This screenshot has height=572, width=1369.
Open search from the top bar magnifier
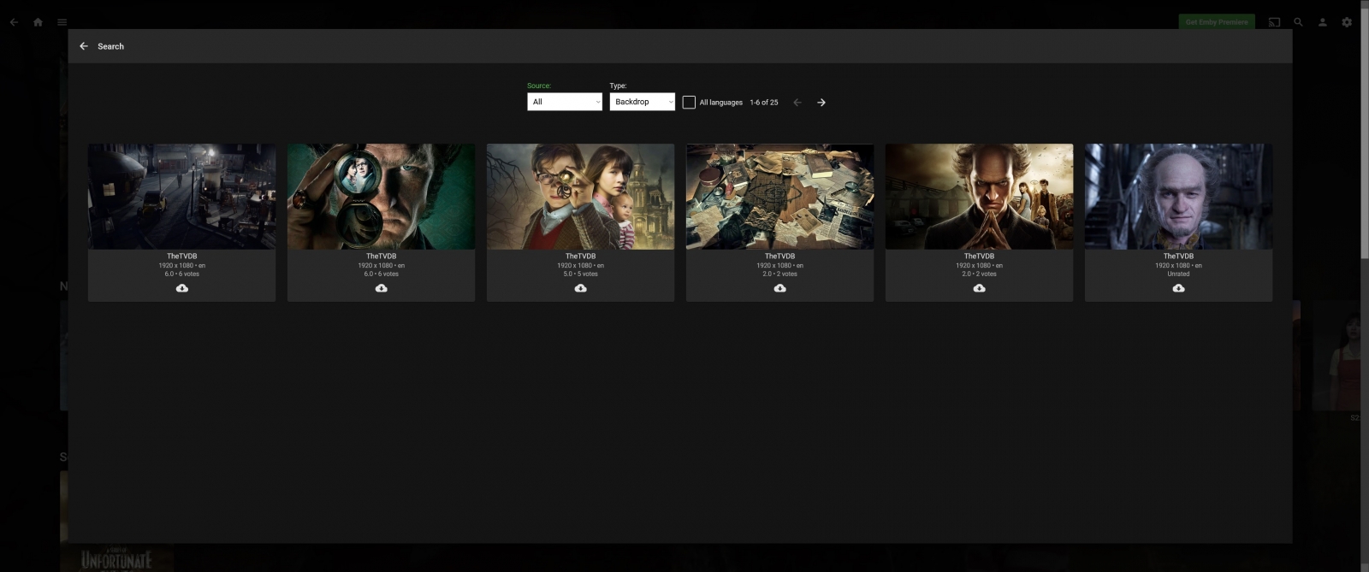pyautogui.click(x=1298, y=22)
